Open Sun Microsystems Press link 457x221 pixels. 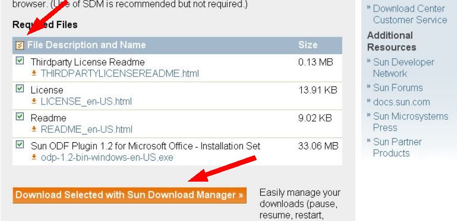pos(409,122)
